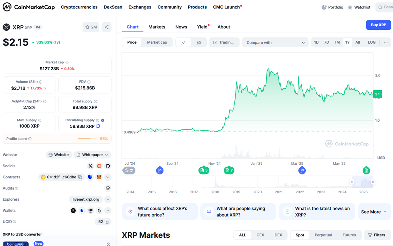The width and height of the screenshot is (393, 246).
Task: Add XRP to watchlist star button
Action: [x=91, y=27]
